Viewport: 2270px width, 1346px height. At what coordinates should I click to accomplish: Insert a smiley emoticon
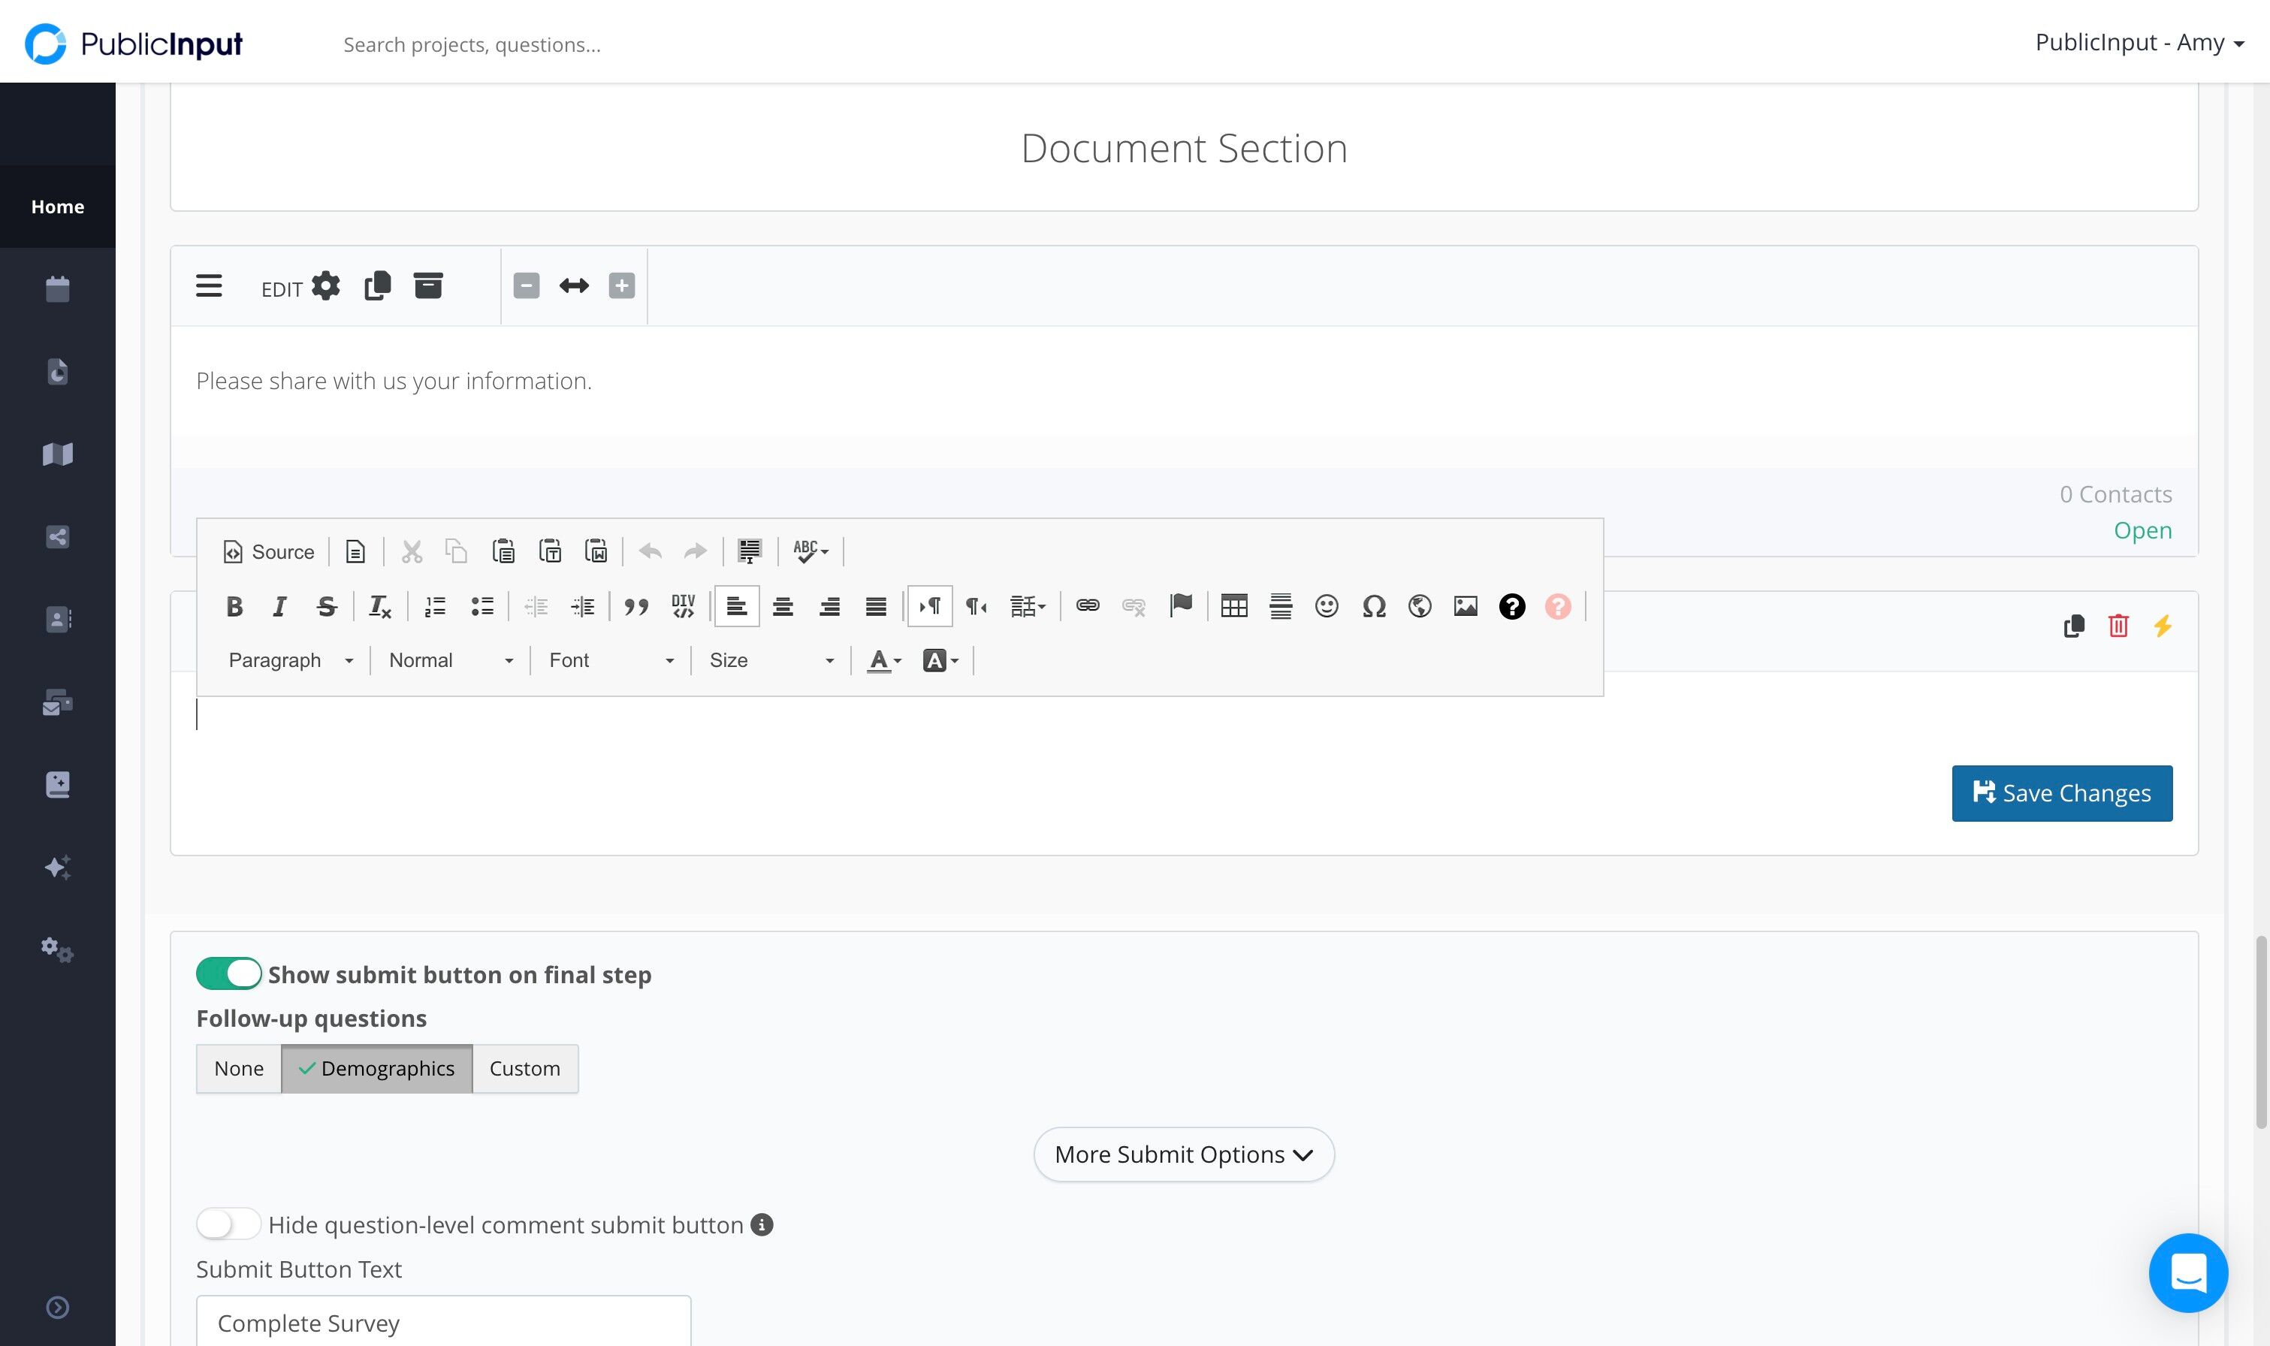(1326, 606)
